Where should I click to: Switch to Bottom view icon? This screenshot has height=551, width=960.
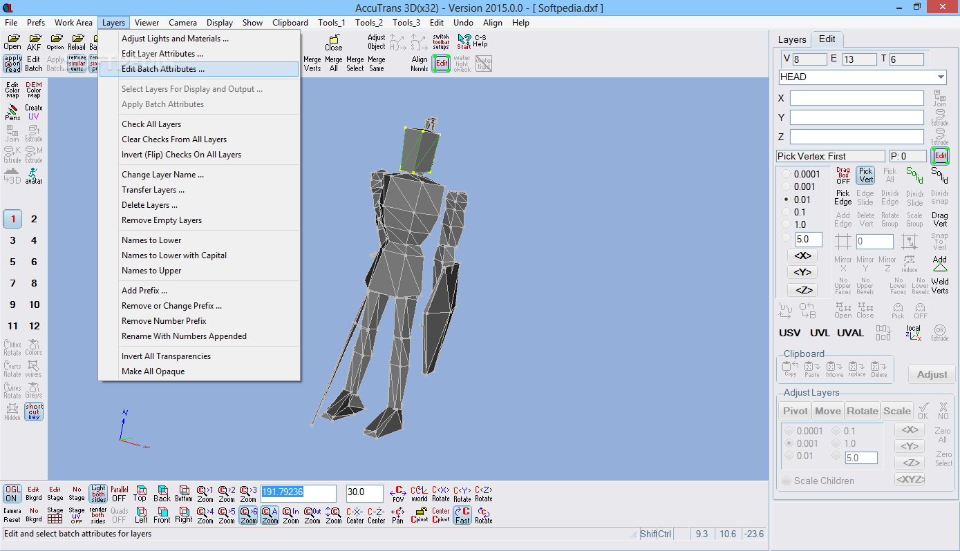pos(184,493)
